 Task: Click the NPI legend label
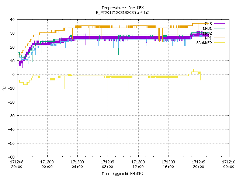208,38
